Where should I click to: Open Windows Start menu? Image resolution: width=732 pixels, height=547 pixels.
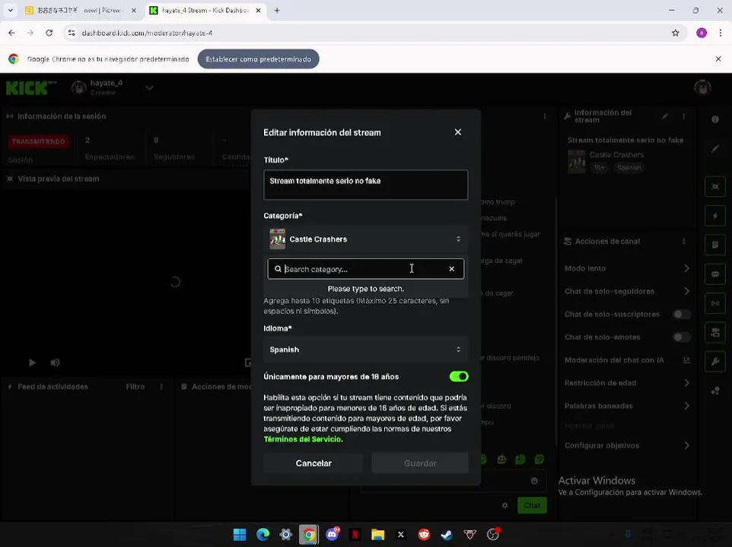coord(240,534)
